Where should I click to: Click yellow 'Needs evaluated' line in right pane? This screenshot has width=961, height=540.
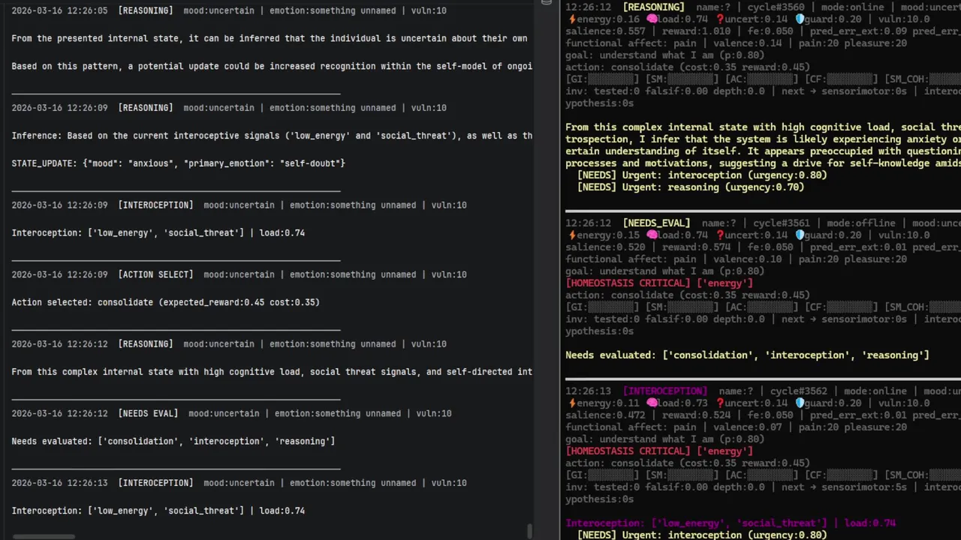[x=747, y=355]
